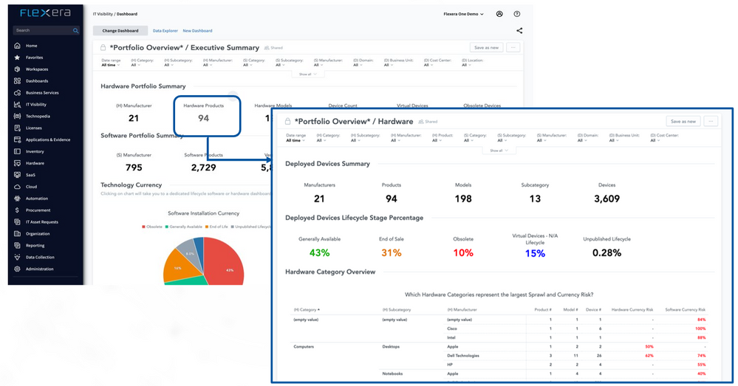Select the Technopedia sidebar icon
This screenshot has height=386, width=738.
click(x=17, y=117)
